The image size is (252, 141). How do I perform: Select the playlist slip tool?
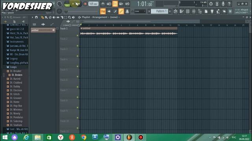point(58,17)
